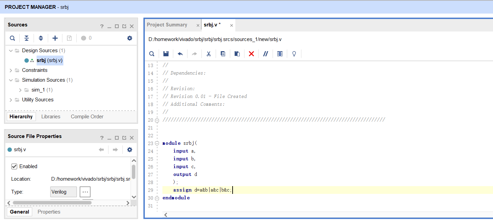Collapse the Design Sources folder
493x220 pixels.
(11, 51)
